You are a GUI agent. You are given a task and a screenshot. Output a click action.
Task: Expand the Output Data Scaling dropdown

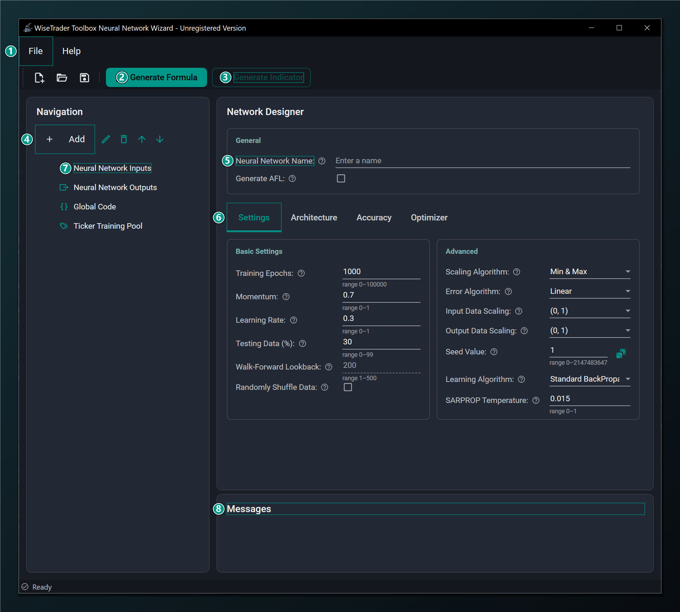click(590, 331)
